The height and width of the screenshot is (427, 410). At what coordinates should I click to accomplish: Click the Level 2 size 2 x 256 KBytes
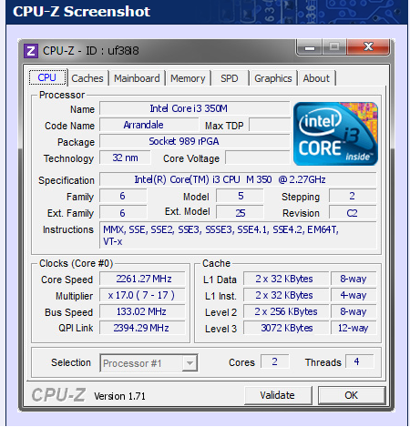[286, 311]
